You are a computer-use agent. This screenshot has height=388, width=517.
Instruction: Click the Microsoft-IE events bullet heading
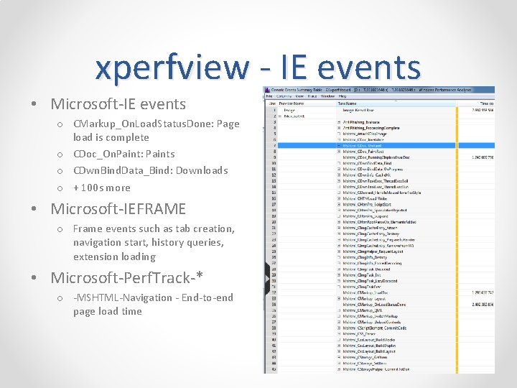tap(118, 104)
